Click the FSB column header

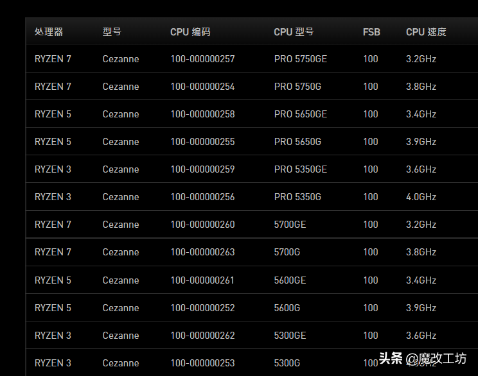pos(371,32)
